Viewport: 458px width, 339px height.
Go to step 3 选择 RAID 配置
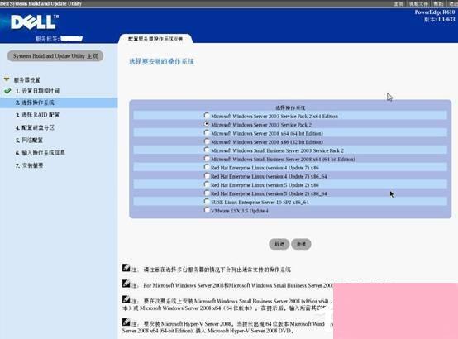(x=37, y=115)
